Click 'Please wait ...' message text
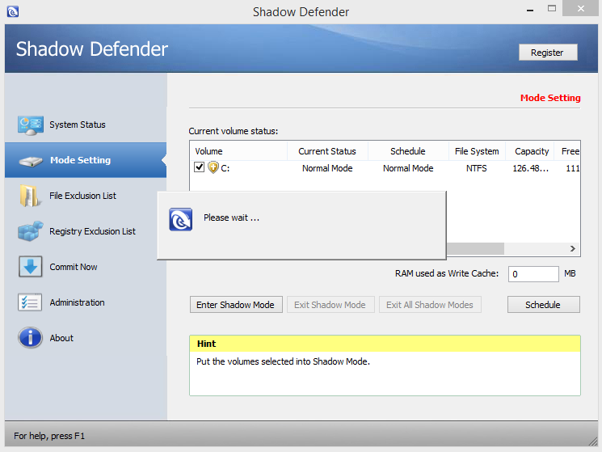This screenshot has width=602, height=452. (x=232, y=218)
